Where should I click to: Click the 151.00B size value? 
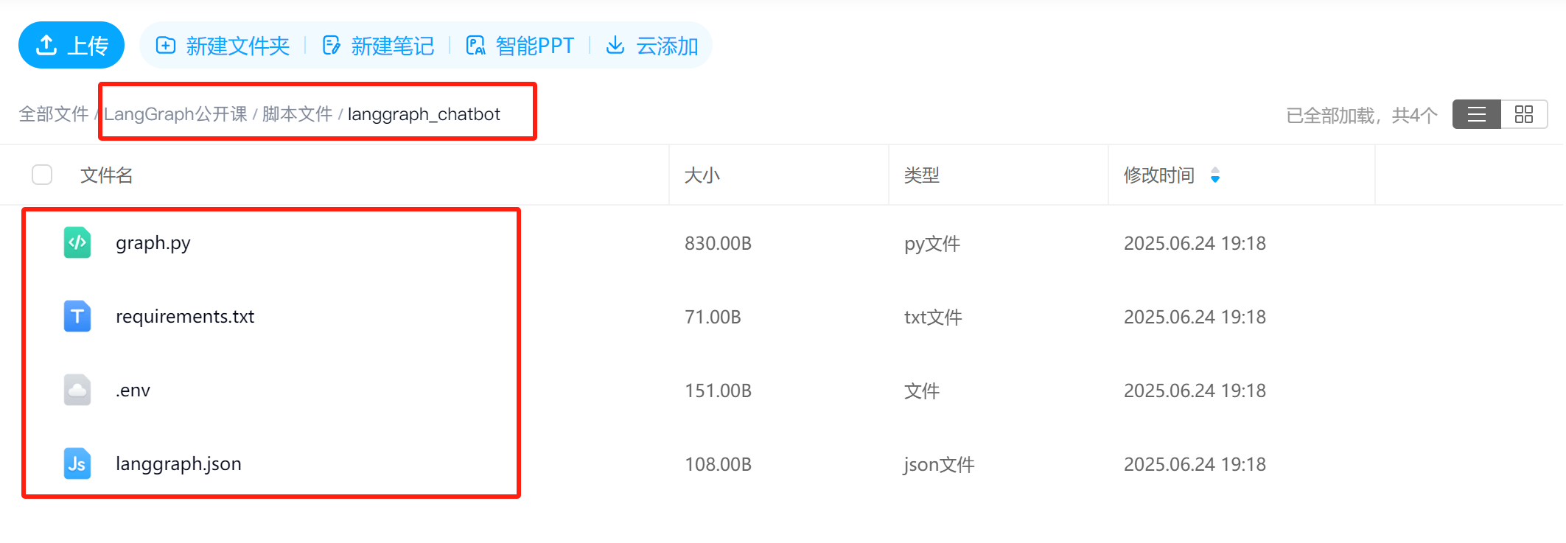[718, 390]
